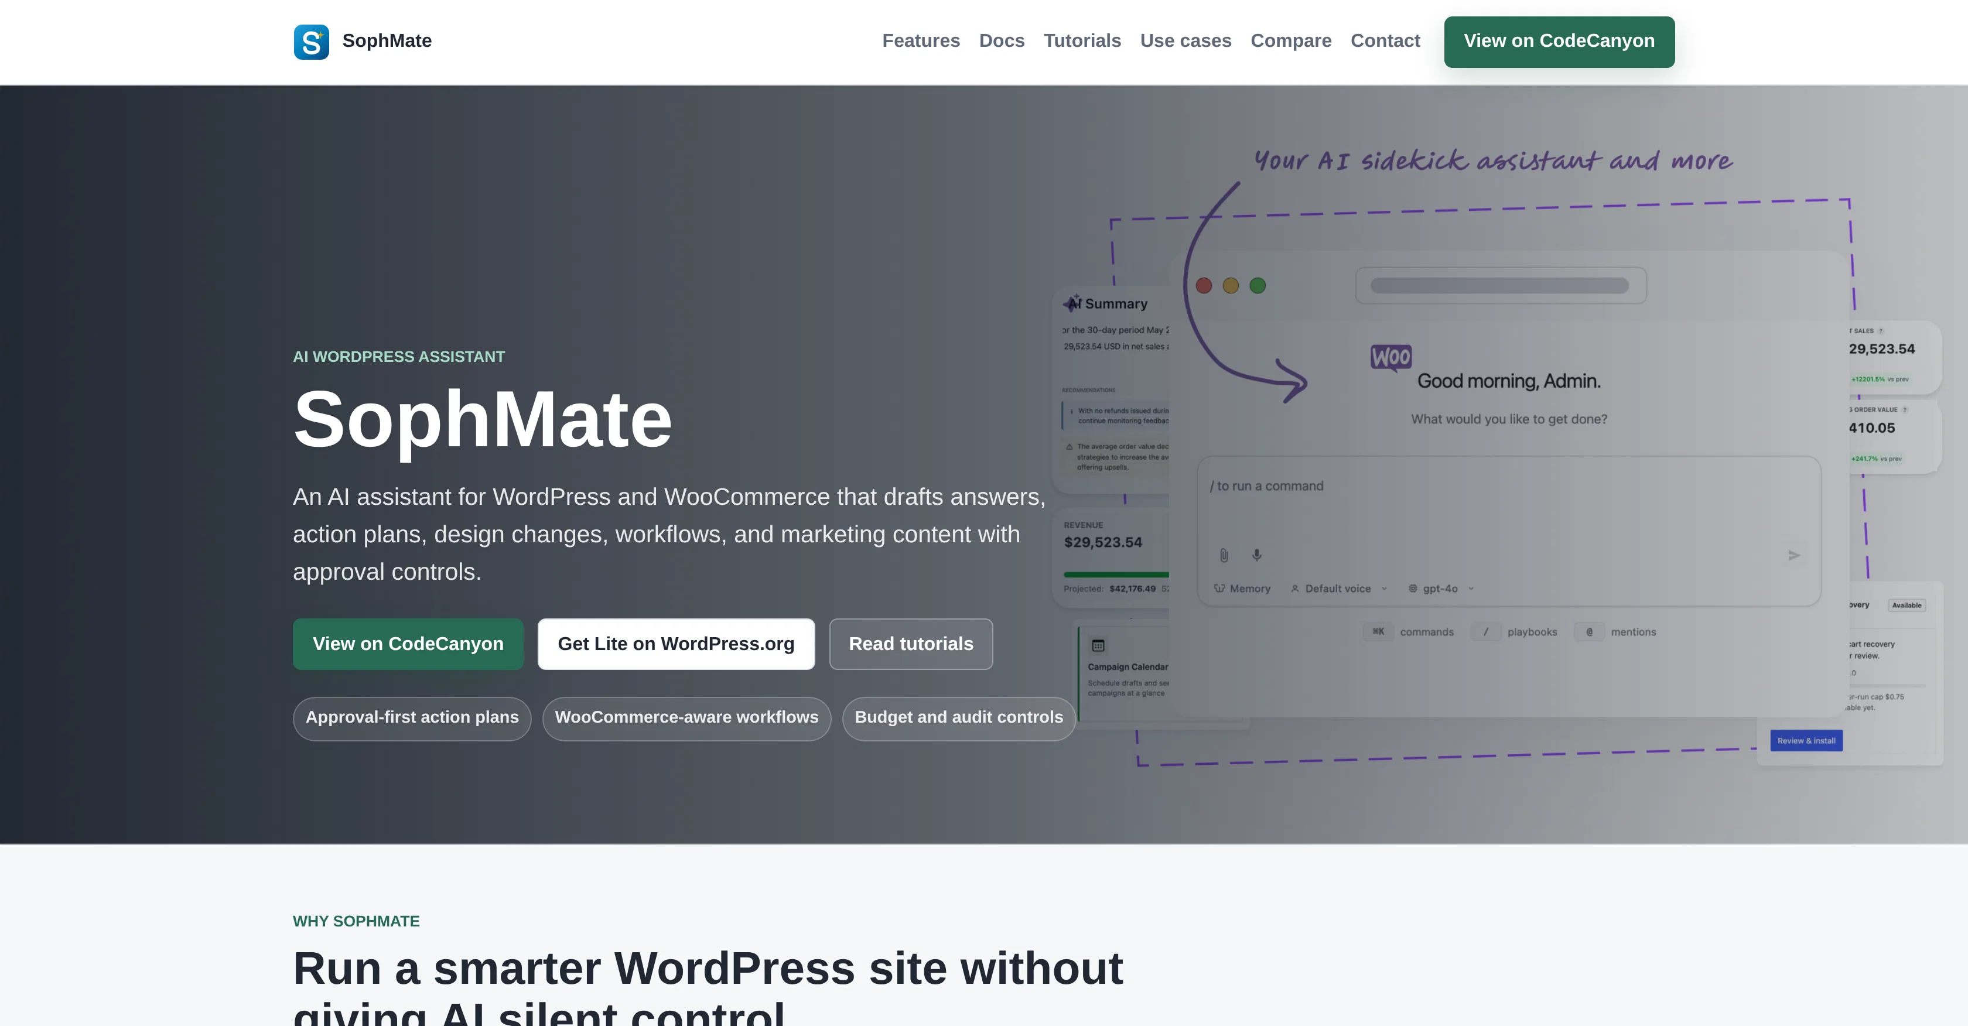The height and width of the screenshot is (1026, 1968).
Task: Click the mock browser address bar
Action: point(1501,285)
